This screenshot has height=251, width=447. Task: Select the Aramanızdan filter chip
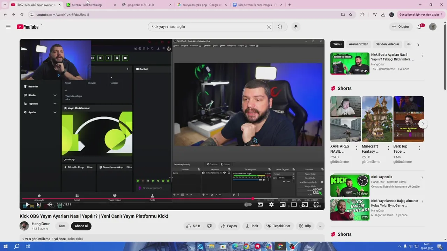click(358, 44)
